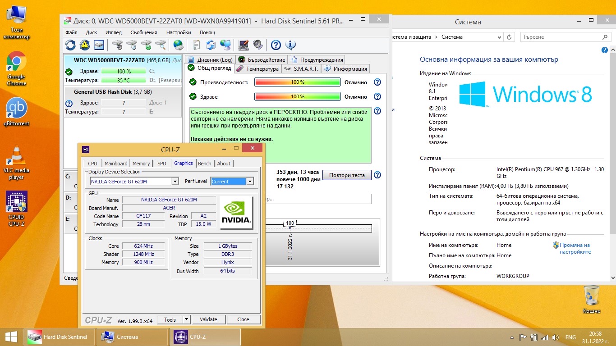616x346 pixels.
Task: Click the disk icon with green checkmark
Action: pyautogui.click(x=146, y=45)
